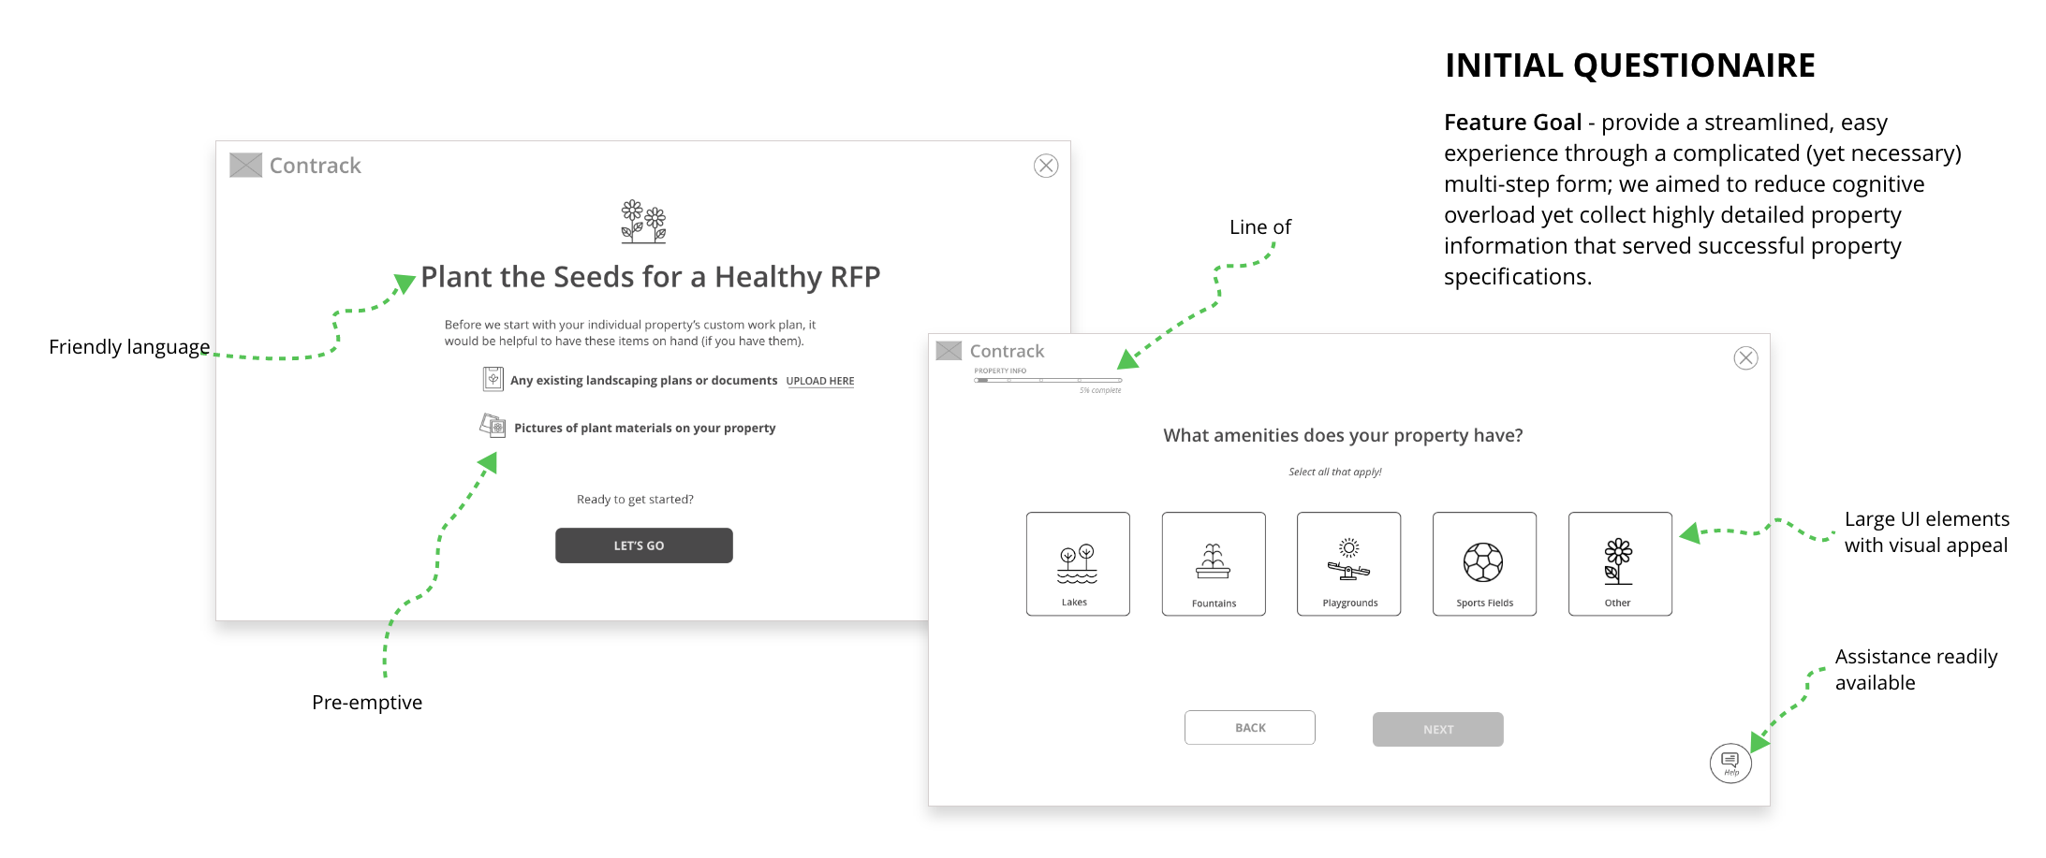2046x858 pixels.
Task: Select the Lakes amenity card
Action: (x=1078, y=563)
